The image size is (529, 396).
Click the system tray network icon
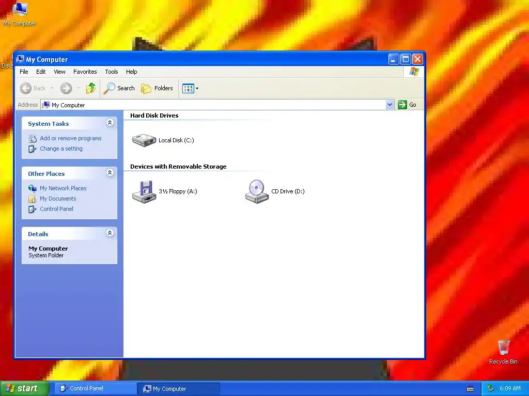coord(490,389)
